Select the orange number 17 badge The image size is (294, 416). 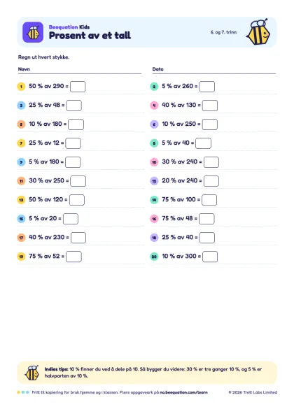pos(21,238)
